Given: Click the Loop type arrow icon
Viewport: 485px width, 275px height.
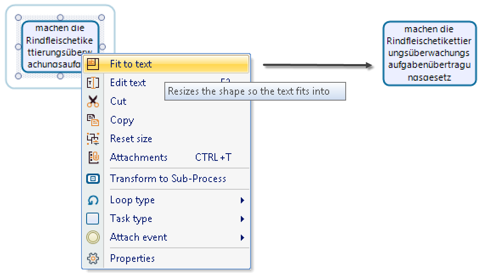Looking at the screenshot, I should pyautogui.click(x=93, y=200).
